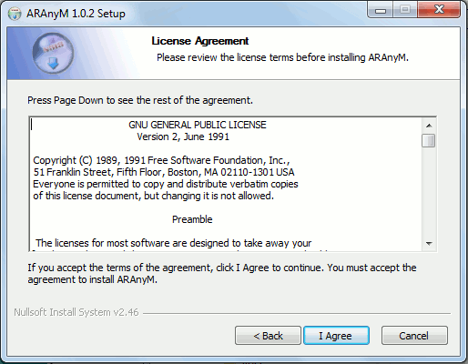The width and height of the screenshot is (468, 364).
Task: Click the disabled maximize button
Action: pos(405,10)
